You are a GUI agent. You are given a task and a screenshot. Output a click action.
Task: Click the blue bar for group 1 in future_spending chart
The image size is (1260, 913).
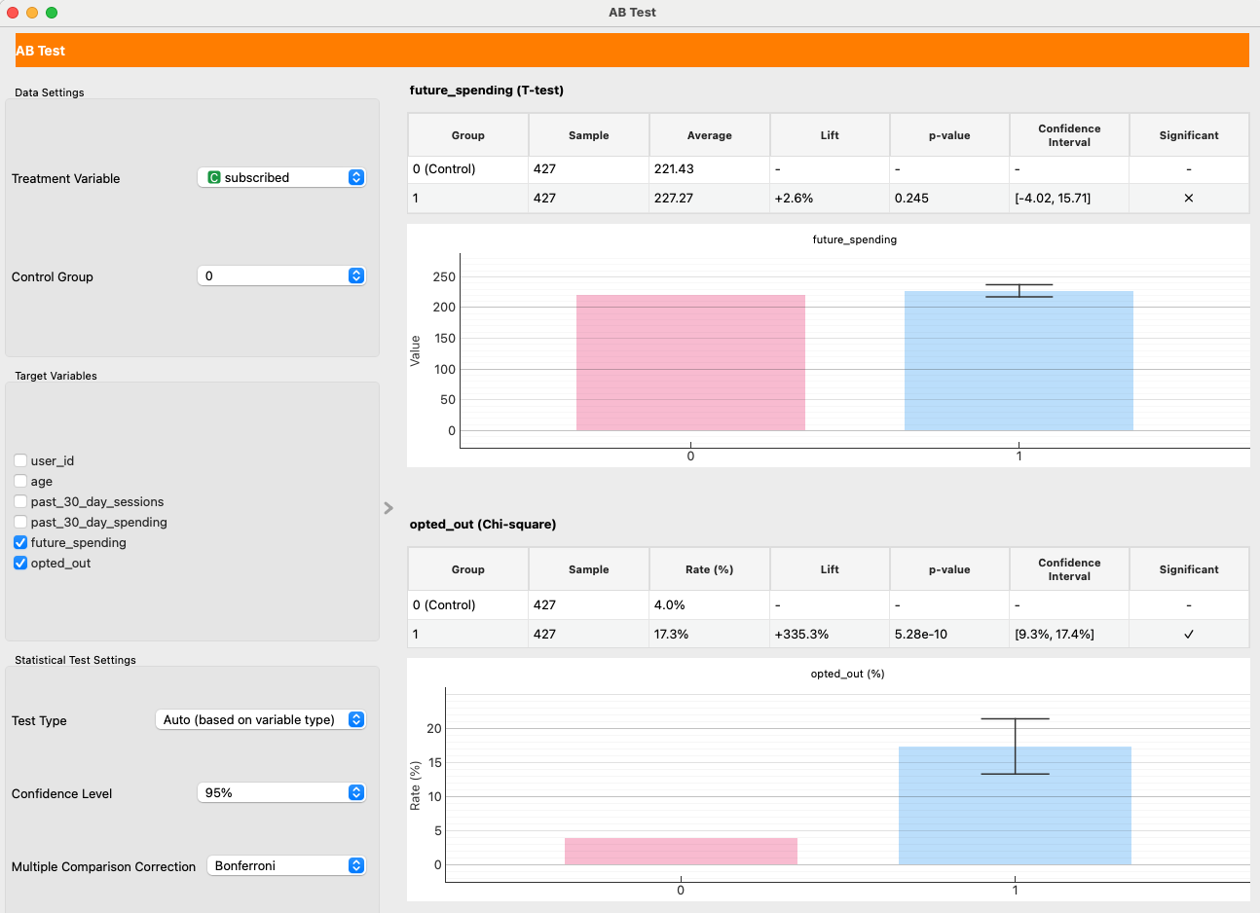1019,360
